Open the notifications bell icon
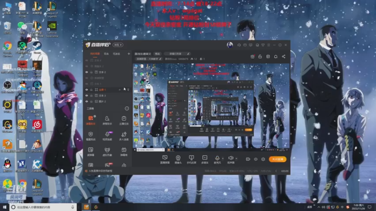 [276, 56]
